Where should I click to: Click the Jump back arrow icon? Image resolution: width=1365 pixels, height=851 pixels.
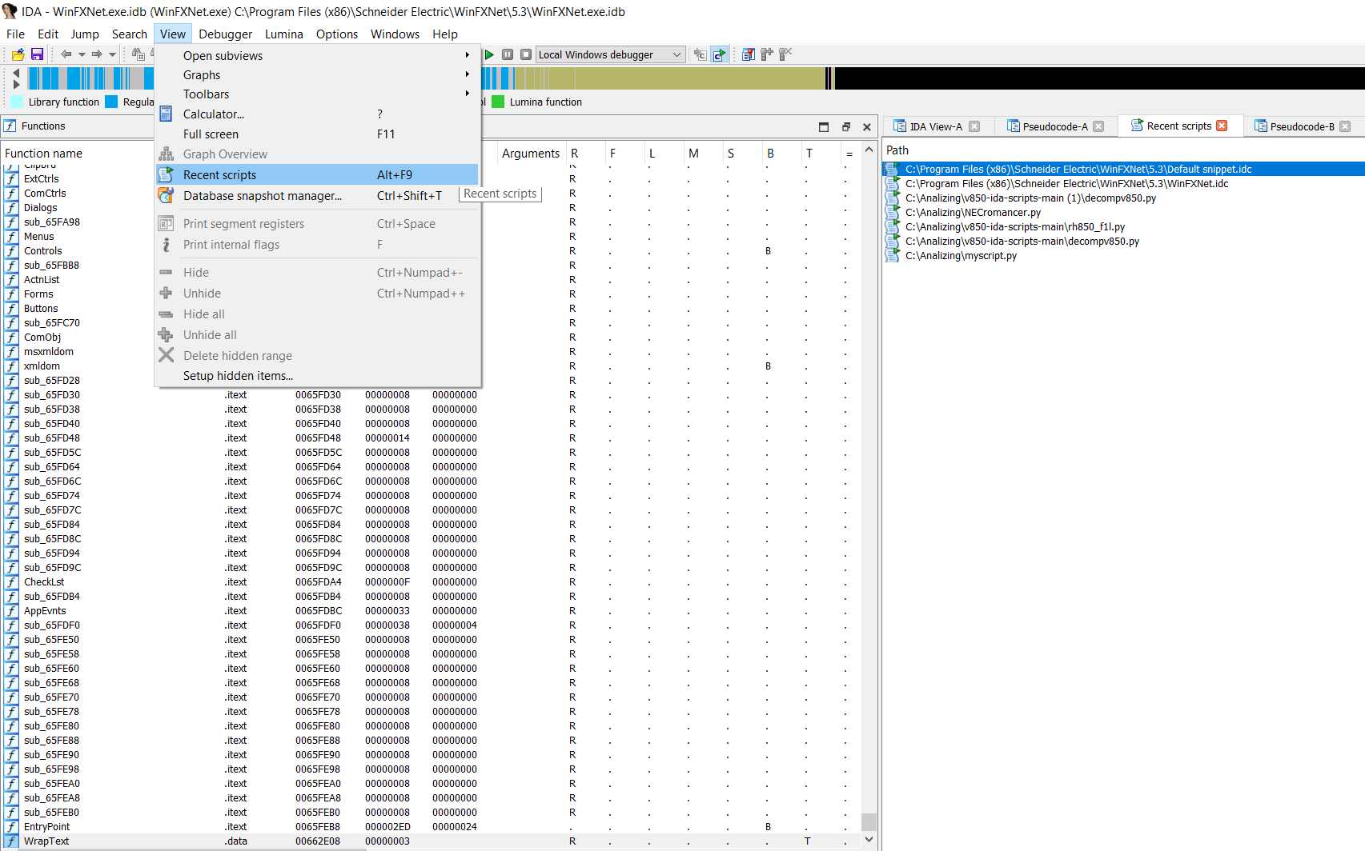[66, 54]
